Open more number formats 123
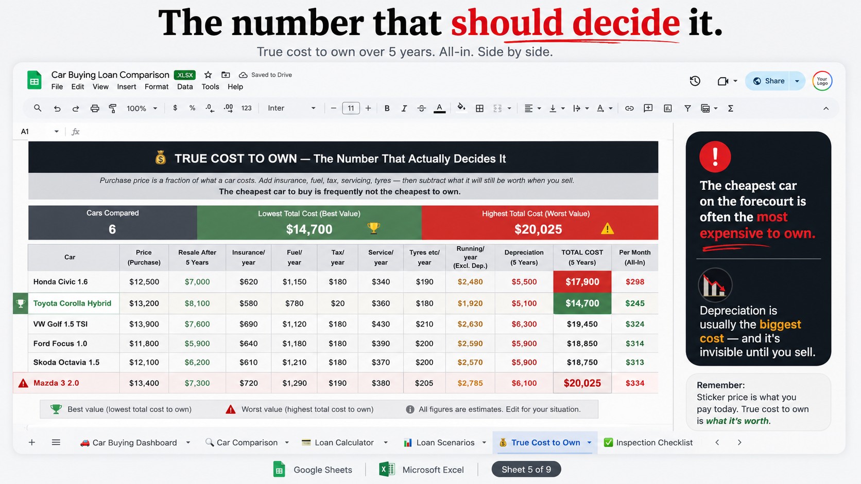 (x=247, y=108)
